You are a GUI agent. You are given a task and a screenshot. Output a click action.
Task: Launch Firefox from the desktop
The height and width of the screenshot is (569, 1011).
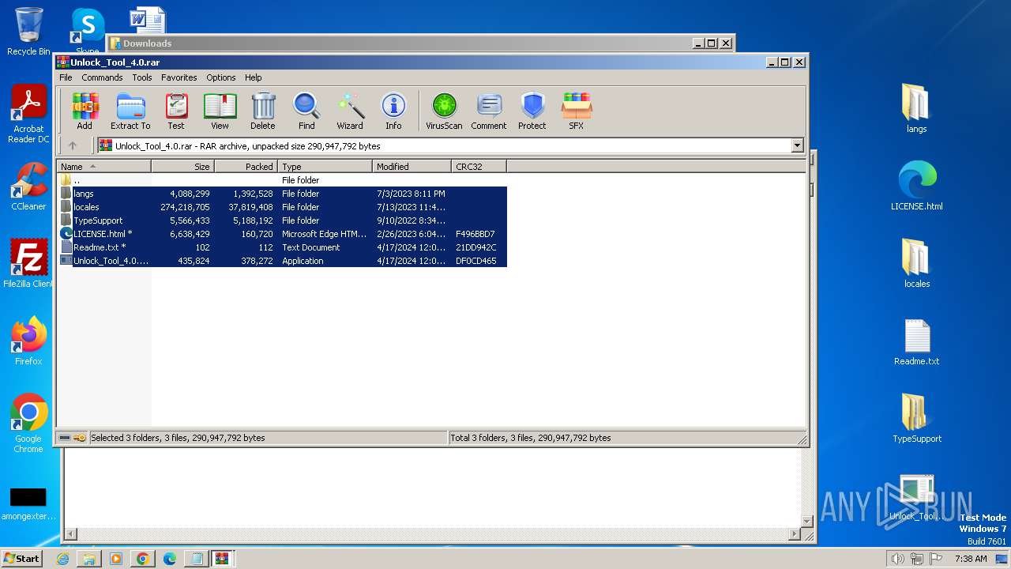[28, 341]
